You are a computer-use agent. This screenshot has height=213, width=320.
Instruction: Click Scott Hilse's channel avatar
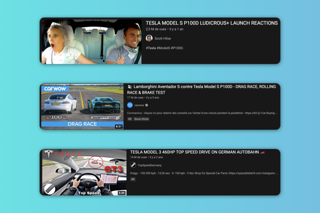tap(149, 38)
